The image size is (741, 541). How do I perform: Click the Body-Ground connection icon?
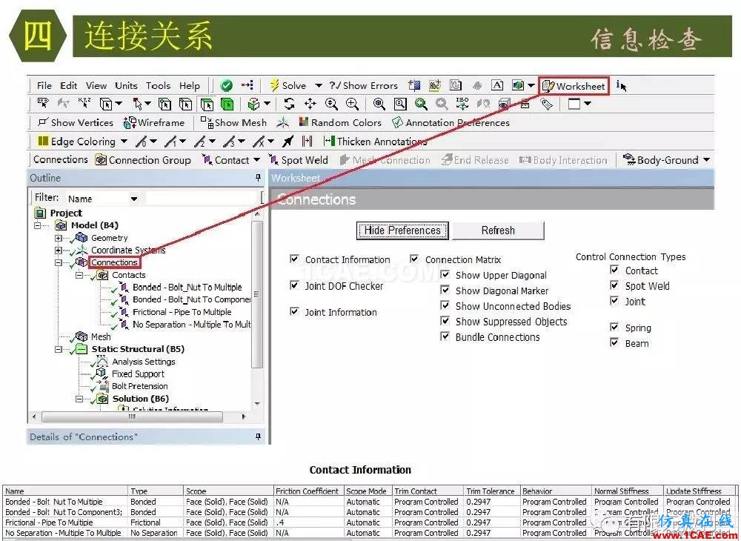[629, 159]
